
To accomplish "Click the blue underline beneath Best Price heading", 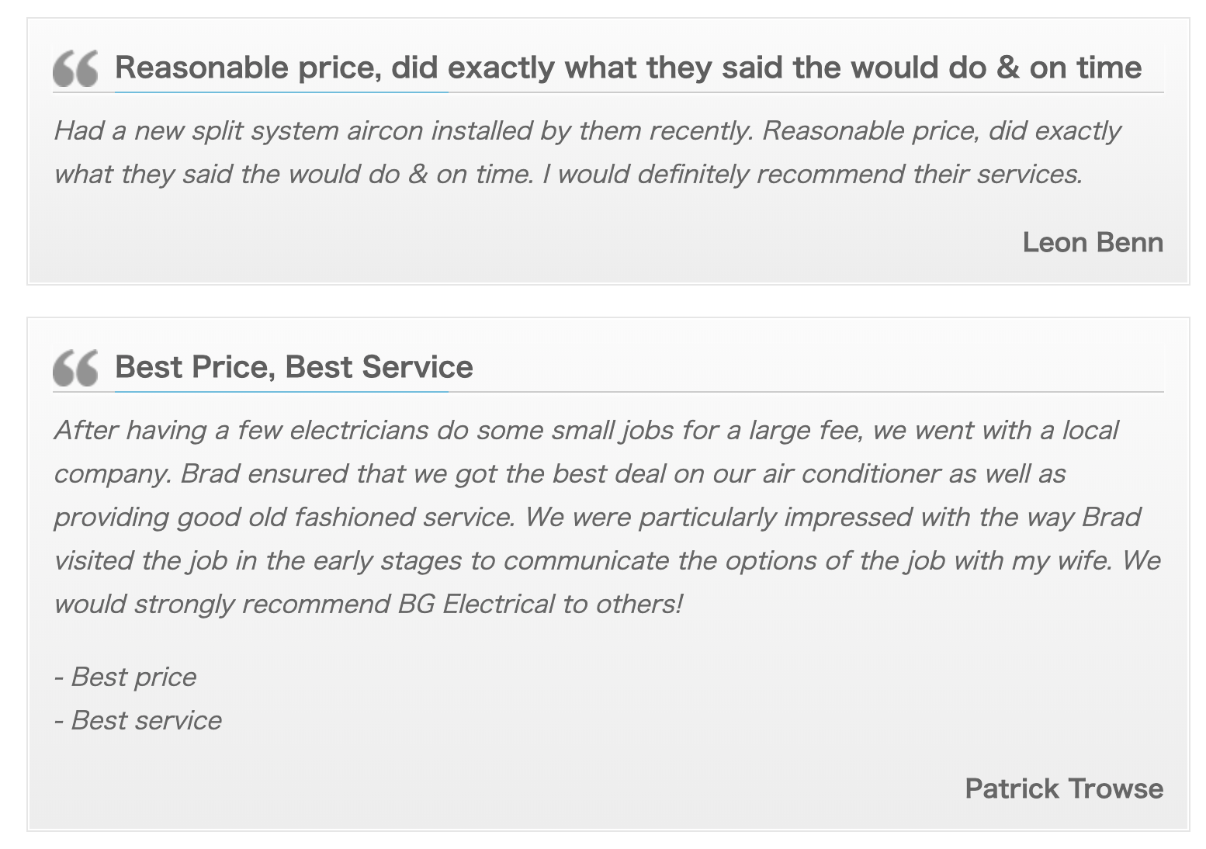I will [281, 392].
